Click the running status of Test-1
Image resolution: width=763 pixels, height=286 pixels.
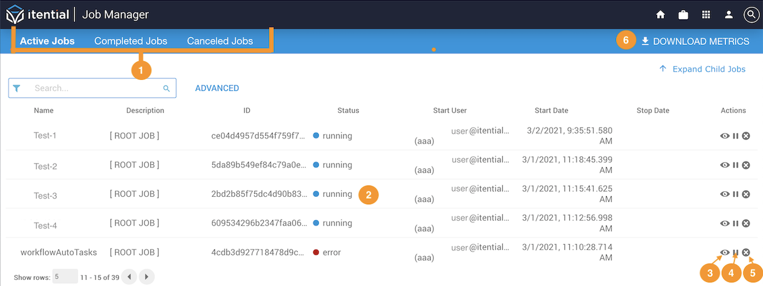click(x=332, y=135)
